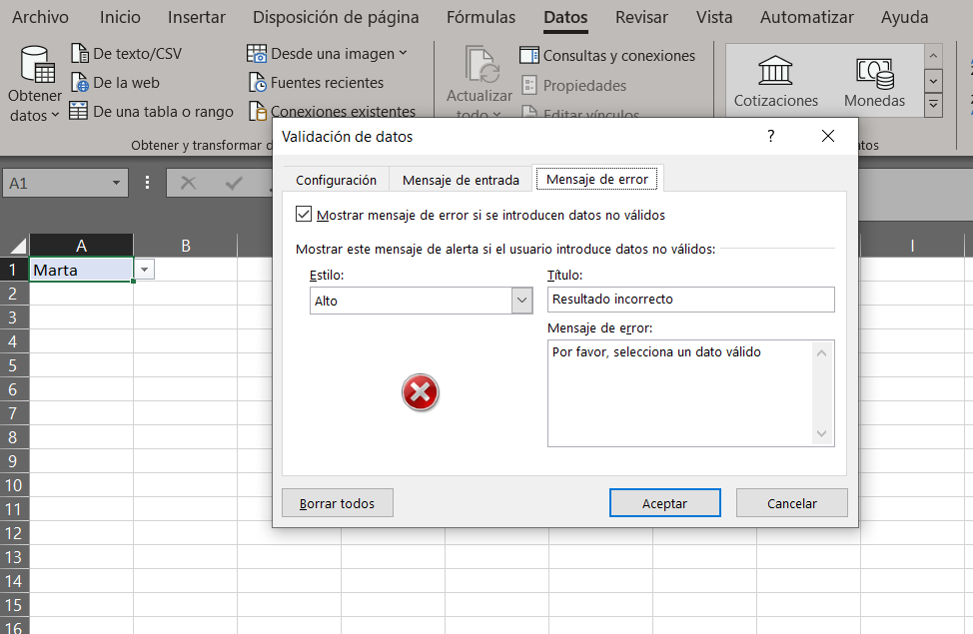This screenshot has height=634, width=973.
Task: Open Fuentes recientes
Action: pyautogui.click(x=316, y=83)
